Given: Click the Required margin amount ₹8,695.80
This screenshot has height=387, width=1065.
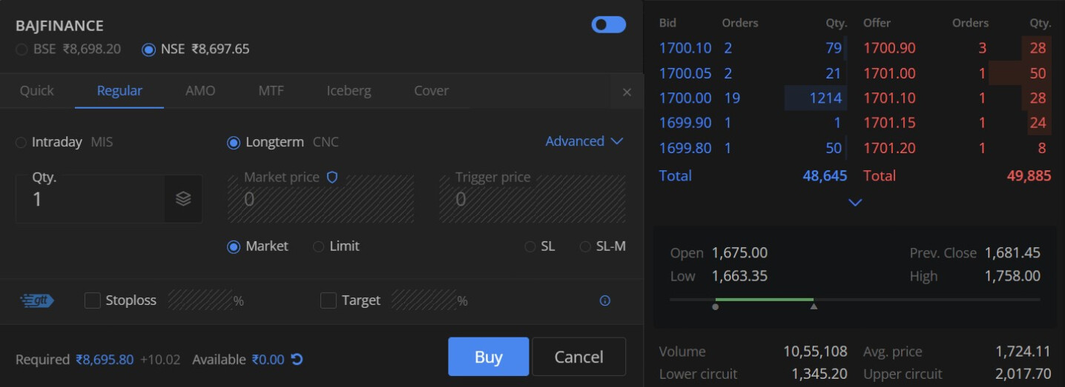Looking at the screenshot, I should coord(105,360).
